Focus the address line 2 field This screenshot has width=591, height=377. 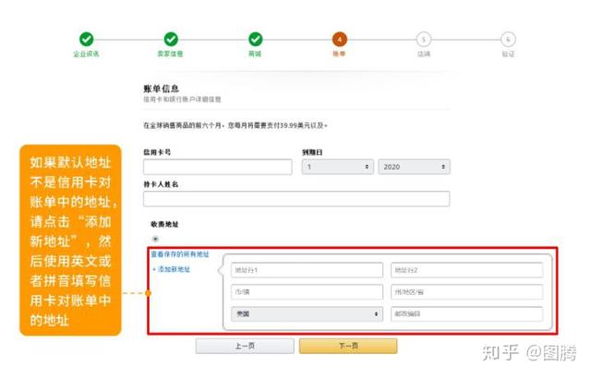click(467, 270)
